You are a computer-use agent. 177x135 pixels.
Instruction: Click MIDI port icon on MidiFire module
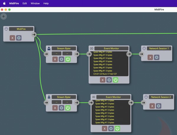click(6, 29)
